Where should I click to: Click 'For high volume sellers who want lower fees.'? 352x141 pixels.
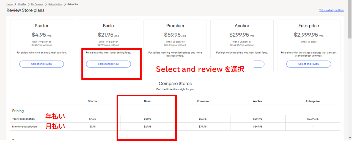(x=242, y=53)
